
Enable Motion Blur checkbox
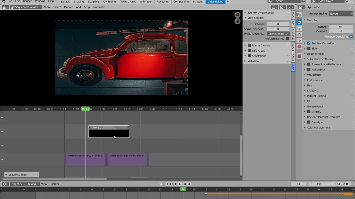click(309, 69)
